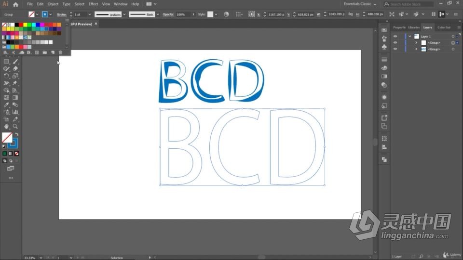Hide the first Group sublayer
Image resolution: width=463 pixels, height=260 pixels.
[395, 43]
